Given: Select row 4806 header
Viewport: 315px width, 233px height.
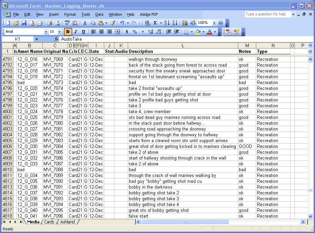Looking at the screenshot, I should (x=8, y=147).
